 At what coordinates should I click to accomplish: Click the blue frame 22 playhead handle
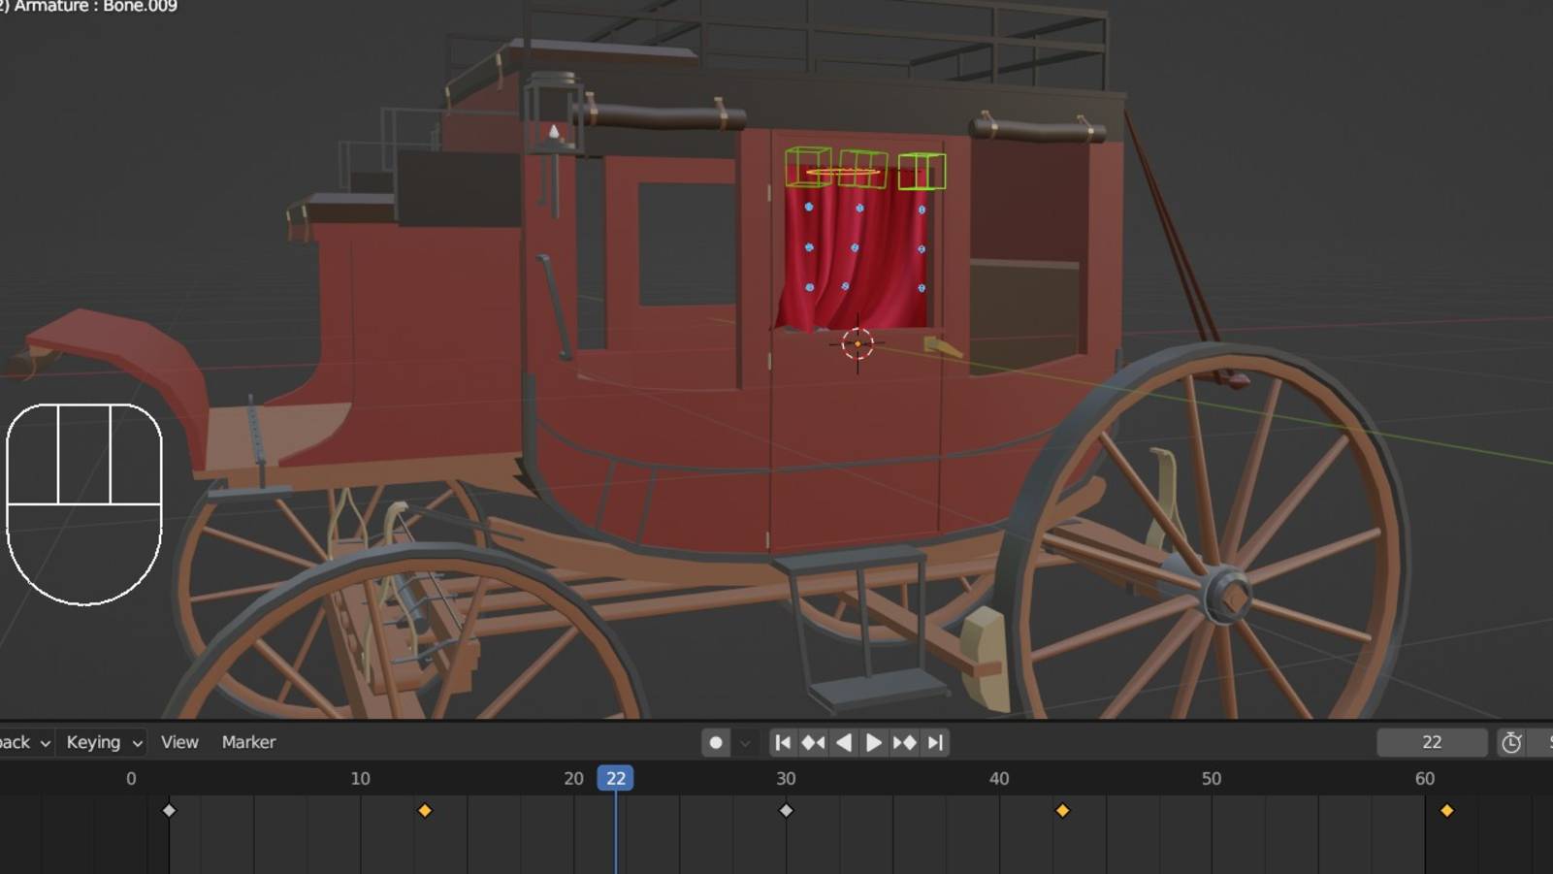[615, 778]
